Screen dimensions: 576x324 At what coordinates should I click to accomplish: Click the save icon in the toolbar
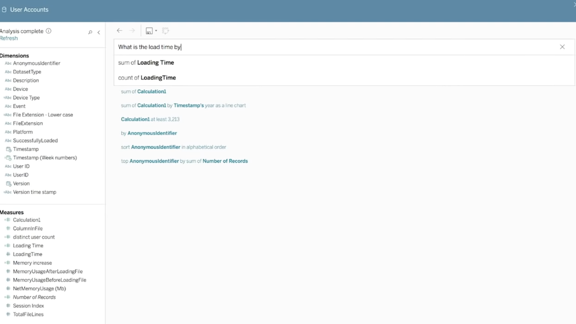click(x=149, y=31)
